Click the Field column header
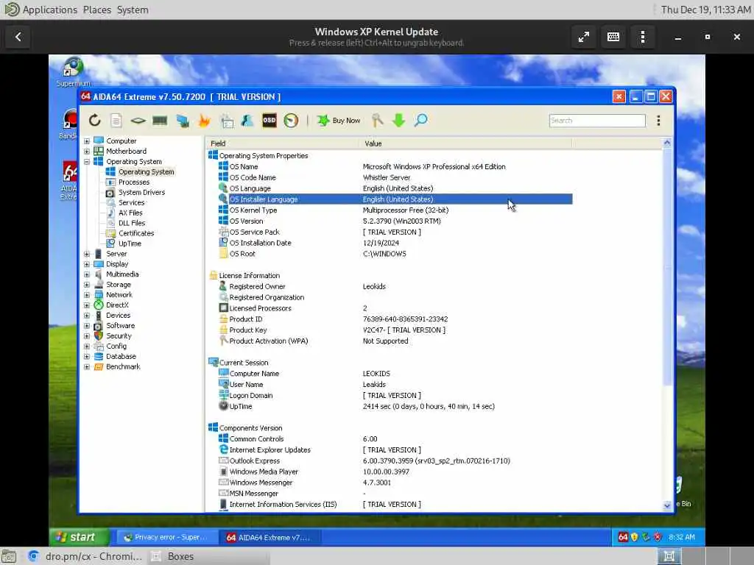Viewport: 754px width, 565px height. [283, 143]
